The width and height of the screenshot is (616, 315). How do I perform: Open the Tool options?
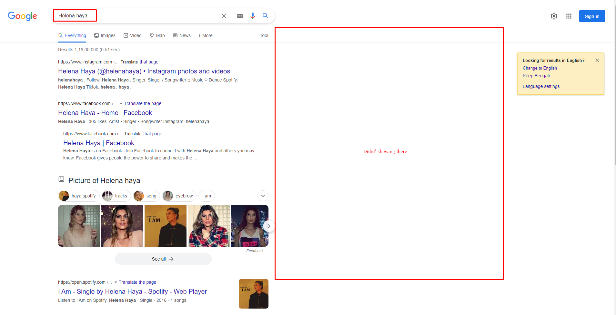tap(264, 35)
